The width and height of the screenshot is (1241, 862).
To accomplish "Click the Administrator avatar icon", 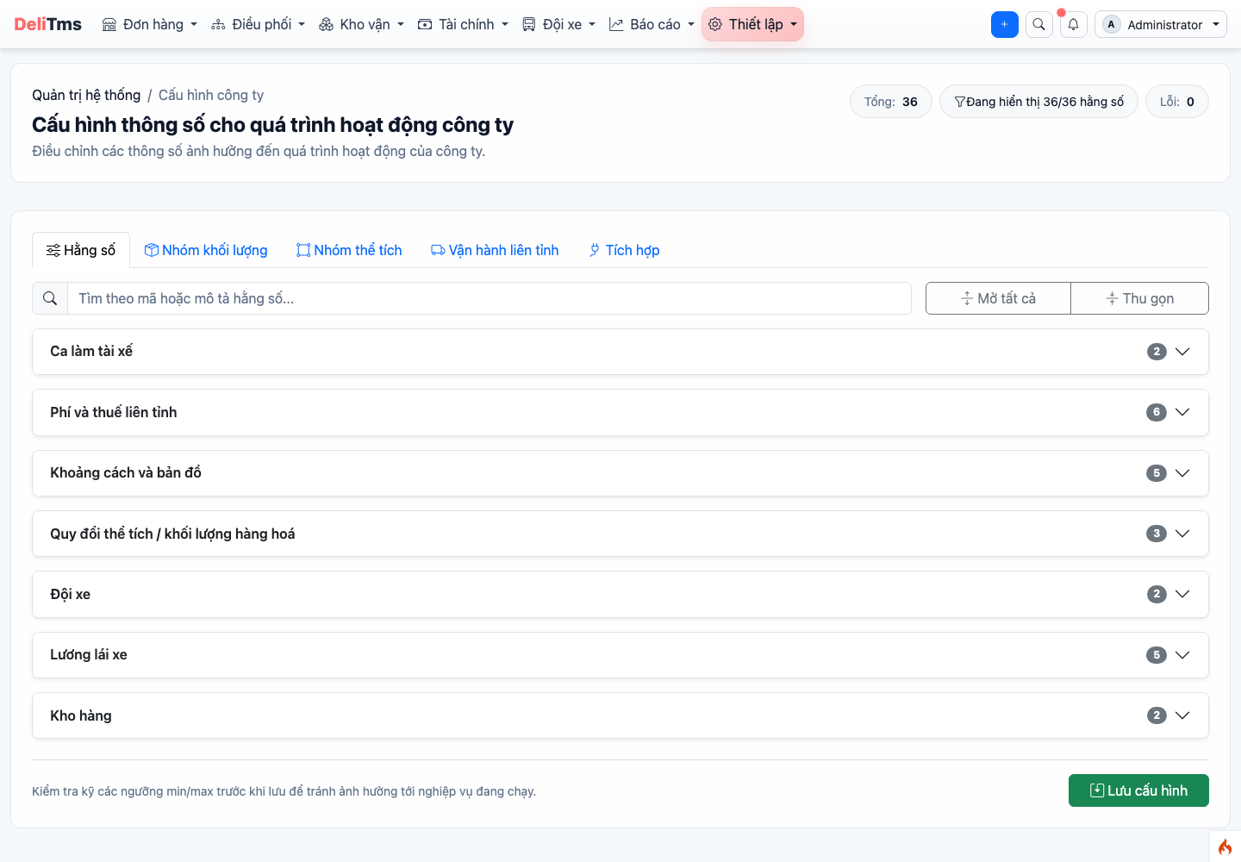I will point(1112,24).
